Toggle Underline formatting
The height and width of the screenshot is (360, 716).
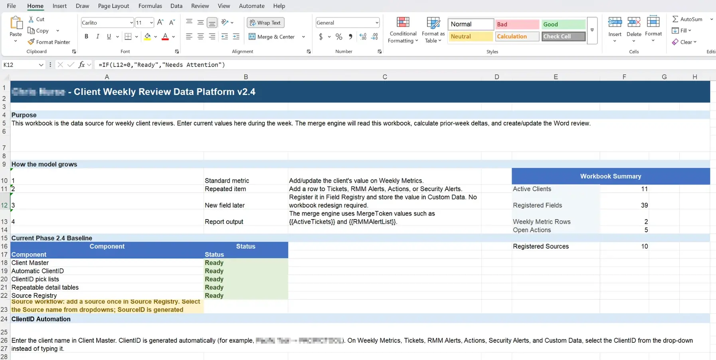(109, 37)
